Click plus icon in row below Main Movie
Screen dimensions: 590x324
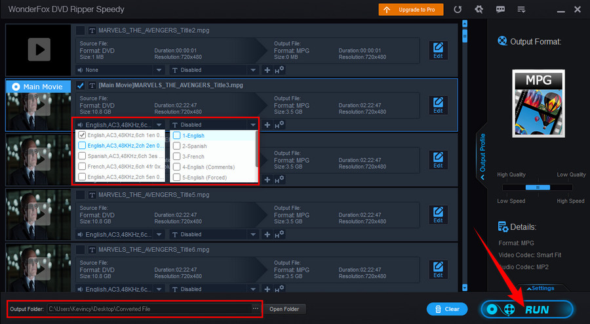(x=267, y=180)
